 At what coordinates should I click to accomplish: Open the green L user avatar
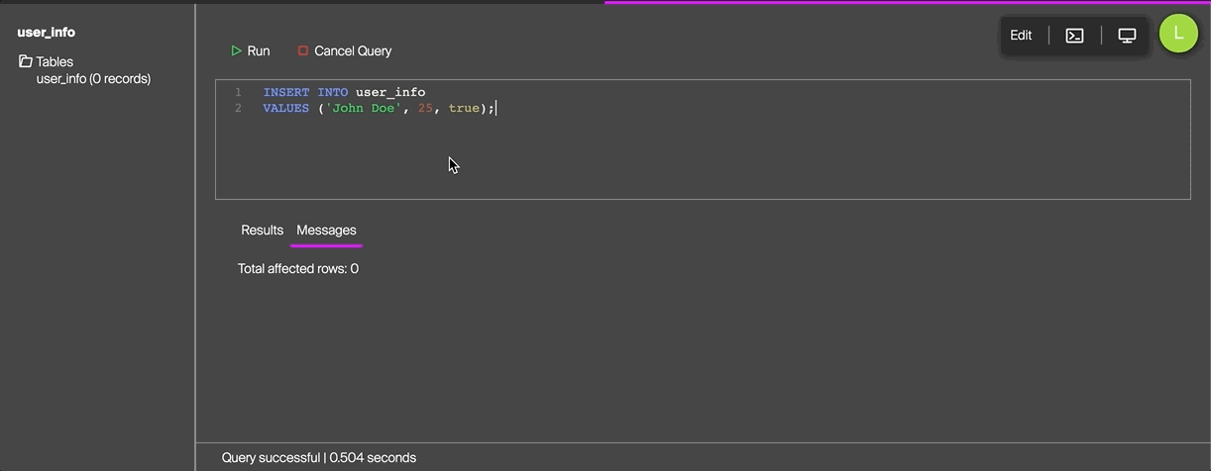pos(1178,34)
